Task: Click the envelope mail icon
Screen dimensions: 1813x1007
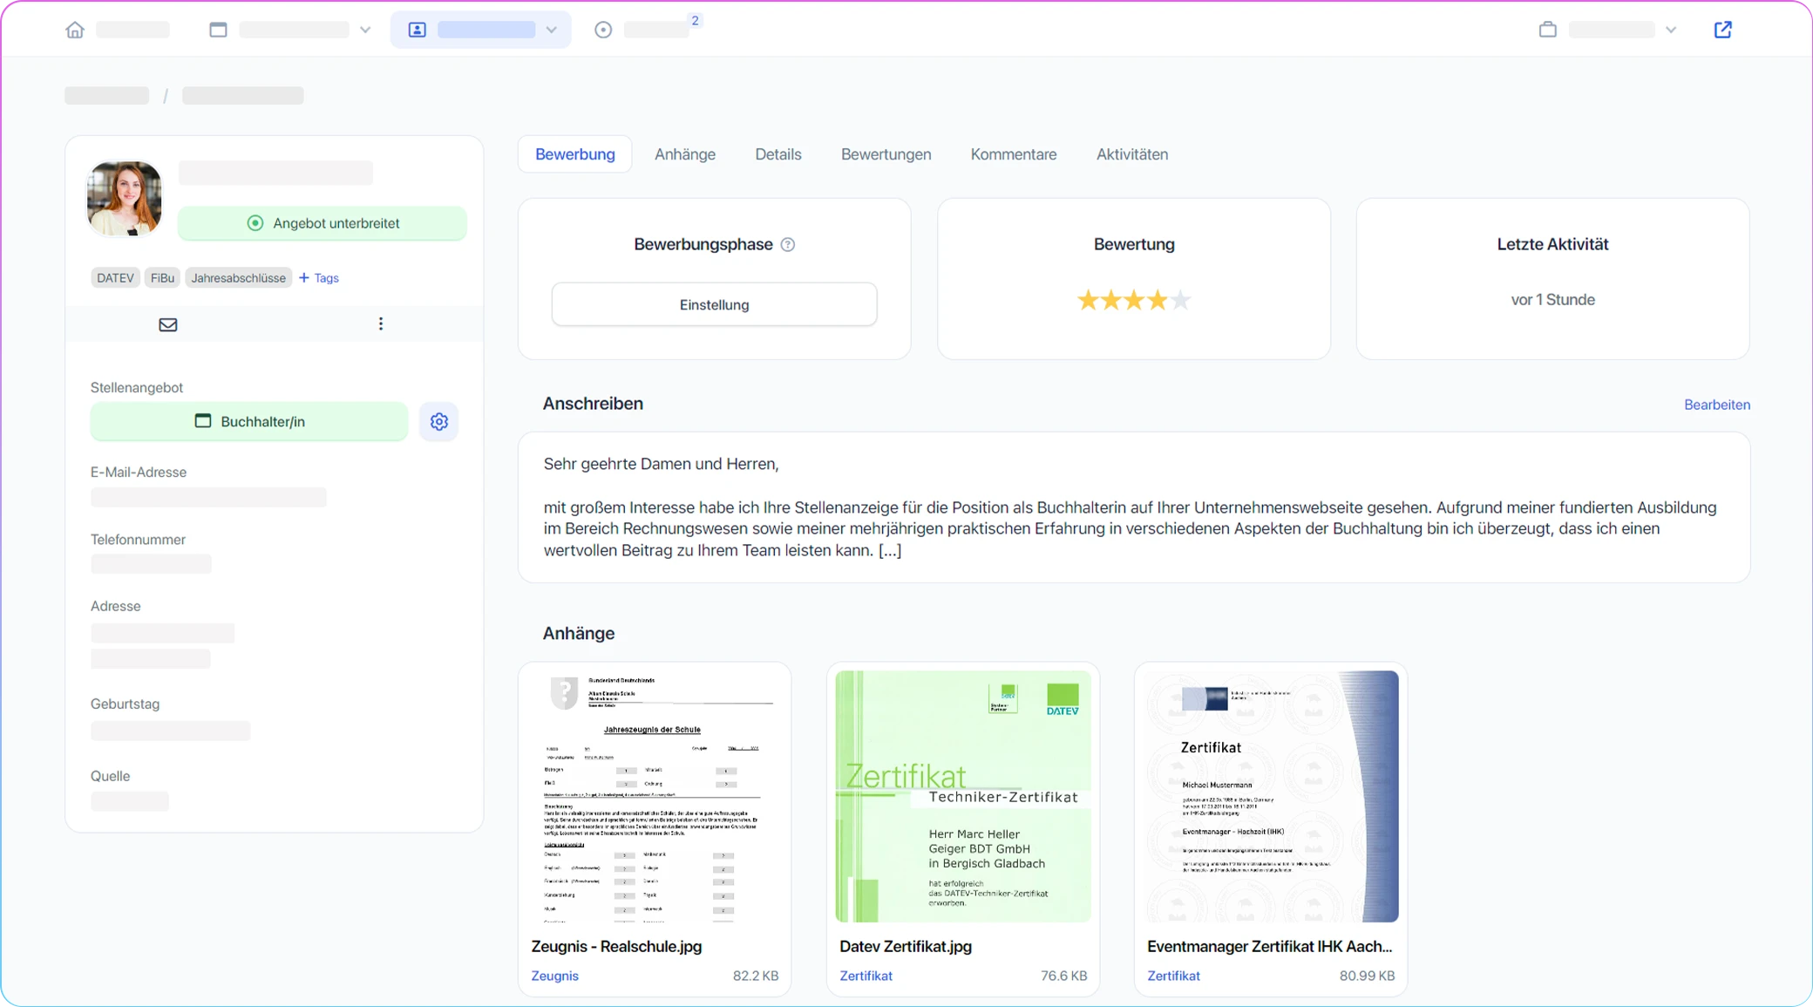Action: coord(168,324)
